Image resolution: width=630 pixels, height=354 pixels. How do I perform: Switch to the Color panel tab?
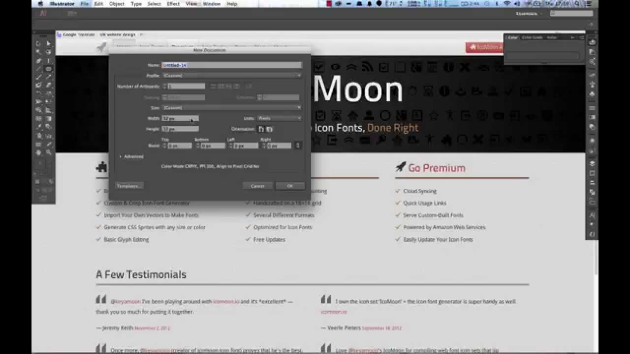pyautogui.click(x=513, y=37)
